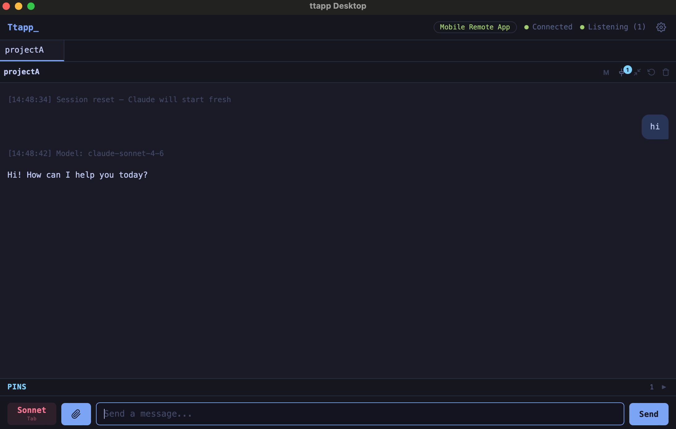Collapse the projectA session view
Viewport: 676px width, 429px height.
[x=637, y=72]
